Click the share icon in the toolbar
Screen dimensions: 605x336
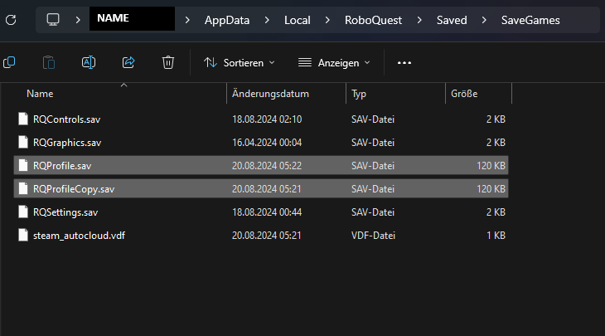[x=128, y=62]
